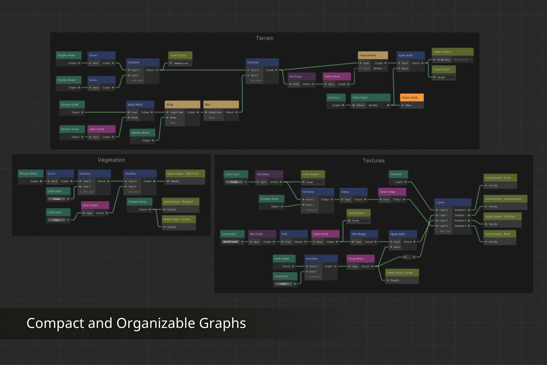Click the Vegetation group title
The width and height of the screenshot is (547, 365).
111,160
